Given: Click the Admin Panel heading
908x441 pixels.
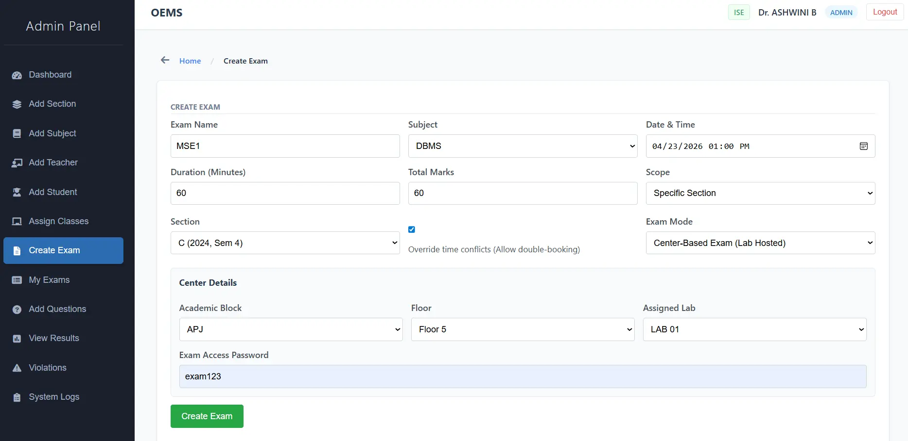Looking at the screenshot, I should click(63, 26).
